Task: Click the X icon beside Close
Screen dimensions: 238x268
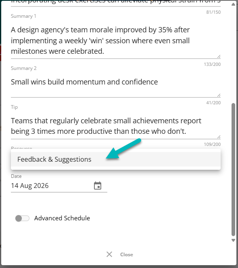Action: 109,254
